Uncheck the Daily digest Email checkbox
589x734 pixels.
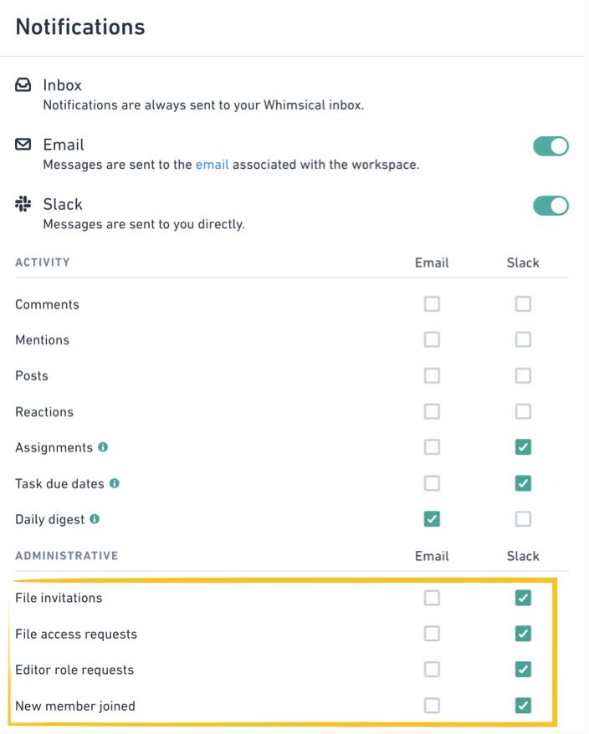432,518
